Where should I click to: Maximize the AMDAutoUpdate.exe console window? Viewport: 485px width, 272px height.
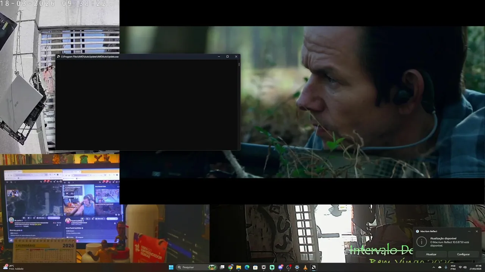227,57
